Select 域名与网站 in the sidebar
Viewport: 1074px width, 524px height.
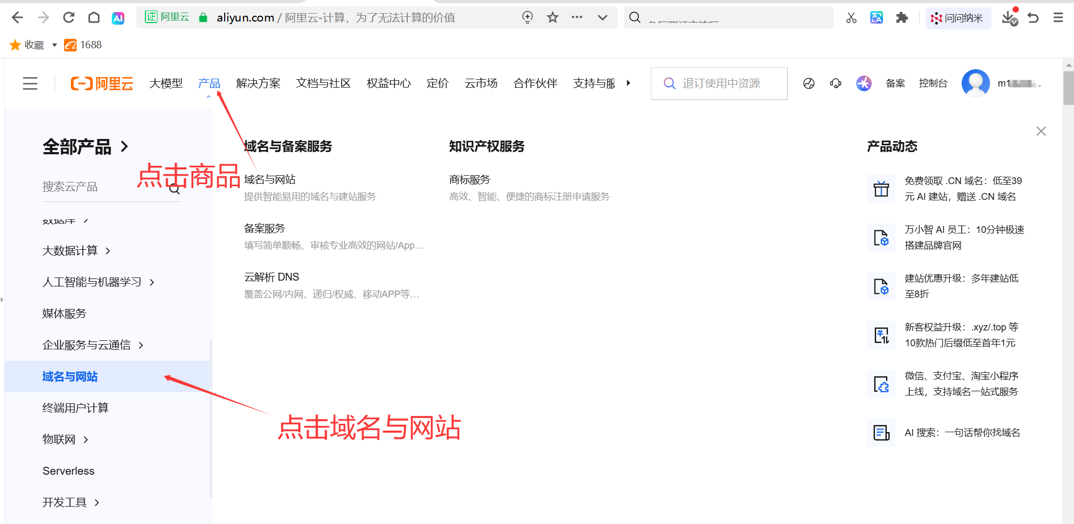tap(70, 377)
